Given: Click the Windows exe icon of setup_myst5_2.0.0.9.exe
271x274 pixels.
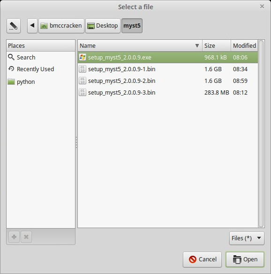Looking at the screenshot, I should point(83,57).
